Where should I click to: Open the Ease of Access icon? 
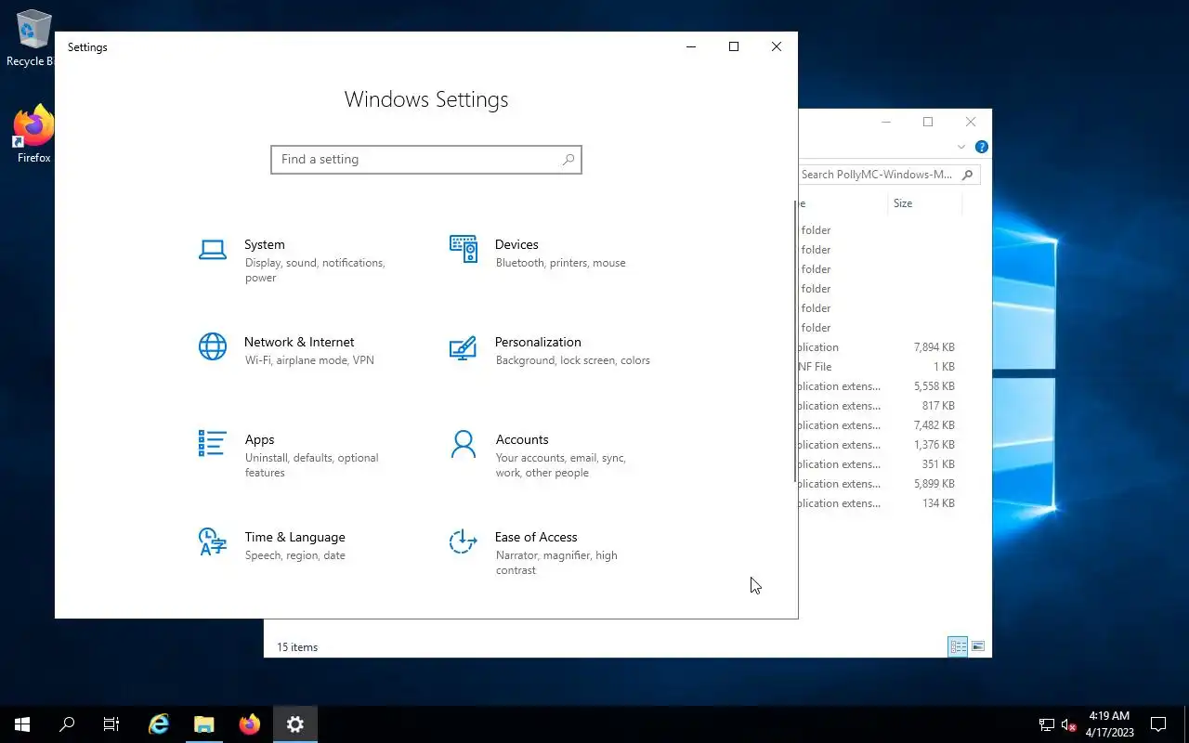click(x=463, y=541)
